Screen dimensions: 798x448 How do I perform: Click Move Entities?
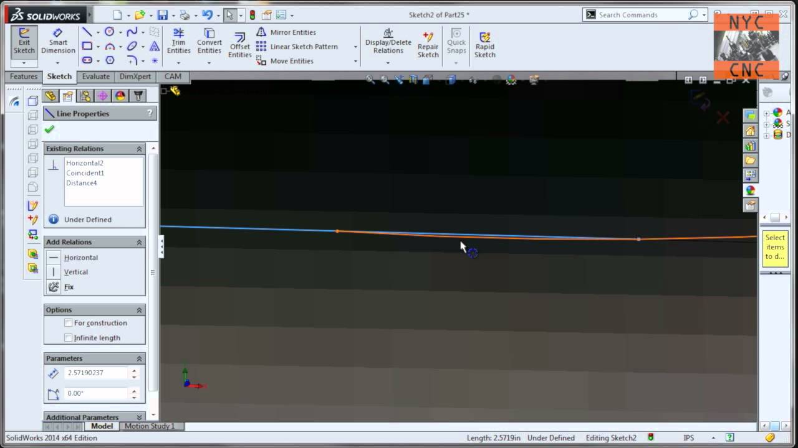285,61
